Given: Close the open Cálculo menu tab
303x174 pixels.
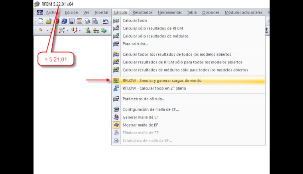Looking at the screenshot, I should [x=120, y=12].
